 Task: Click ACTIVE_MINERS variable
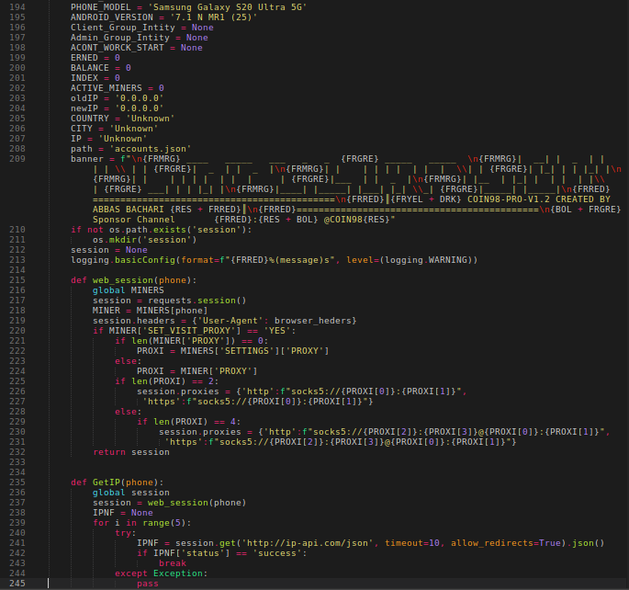[x=107, y=88]
